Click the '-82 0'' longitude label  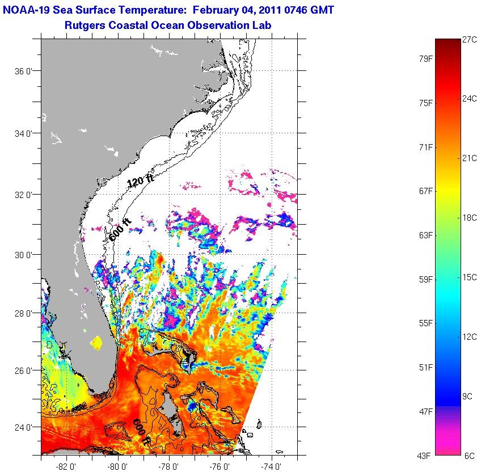(x=67, y=466)
